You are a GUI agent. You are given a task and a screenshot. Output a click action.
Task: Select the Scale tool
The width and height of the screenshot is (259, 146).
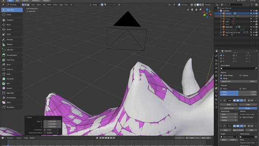click(12, 34)
